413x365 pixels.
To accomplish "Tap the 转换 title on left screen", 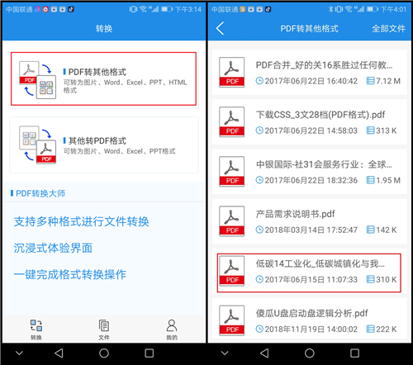I will [x=104, y=29].
